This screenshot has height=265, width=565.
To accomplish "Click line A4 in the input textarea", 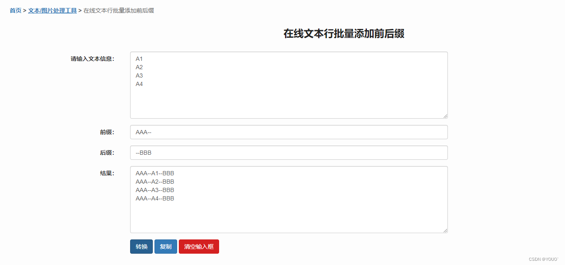I will (139, 84).
